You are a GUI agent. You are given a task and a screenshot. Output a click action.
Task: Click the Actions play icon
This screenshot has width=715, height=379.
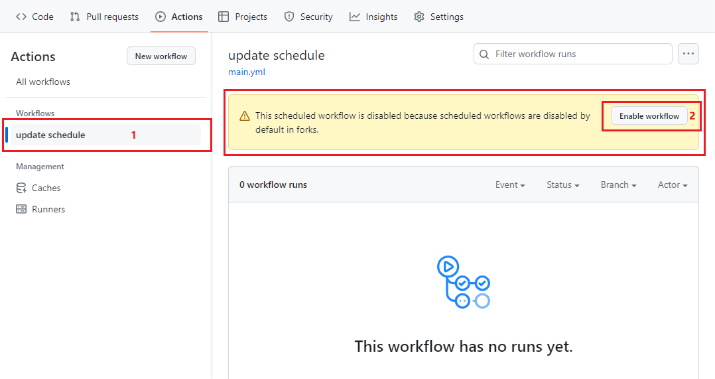[161, 17]
